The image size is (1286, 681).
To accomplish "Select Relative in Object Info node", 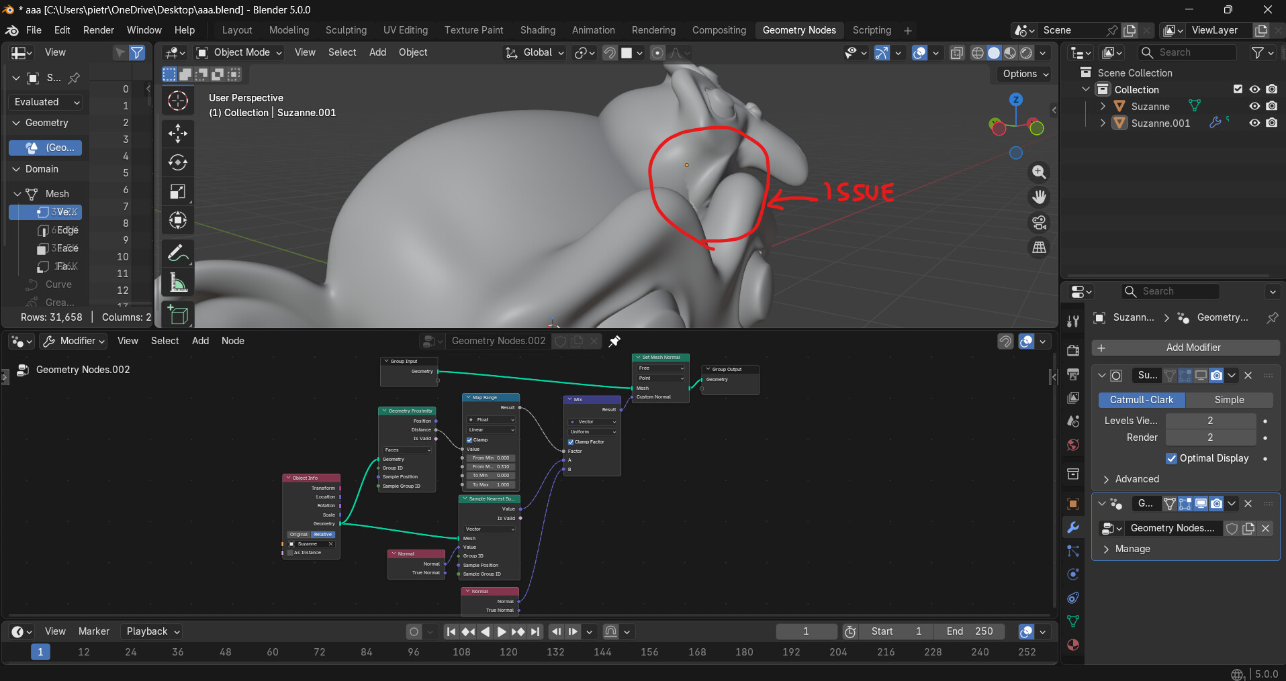I will pos(323,535).
